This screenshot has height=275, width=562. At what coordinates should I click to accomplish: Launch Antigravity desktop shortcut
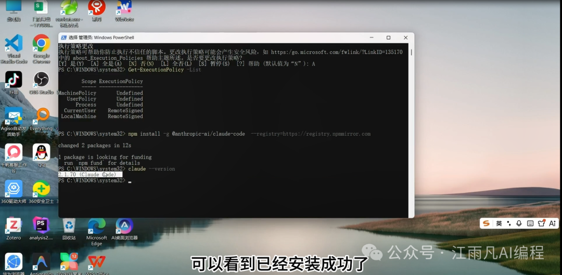click(42, 264)
